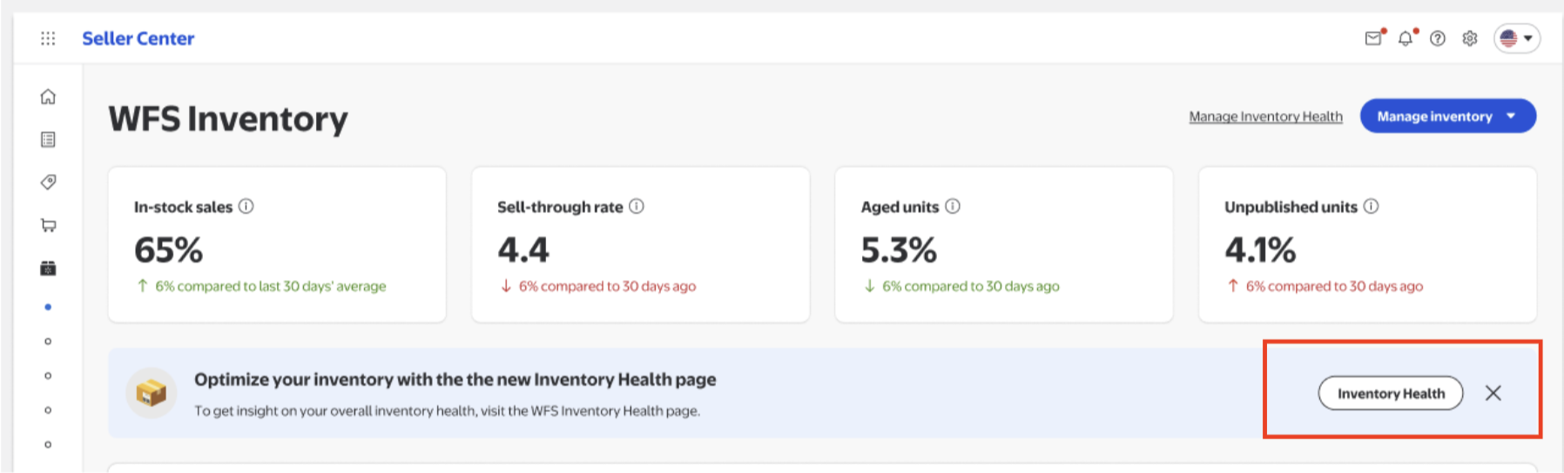This screenshot has width=1564, height=473.
Task: Click the Seller Center logo text
Action: [x=138, y=38]
